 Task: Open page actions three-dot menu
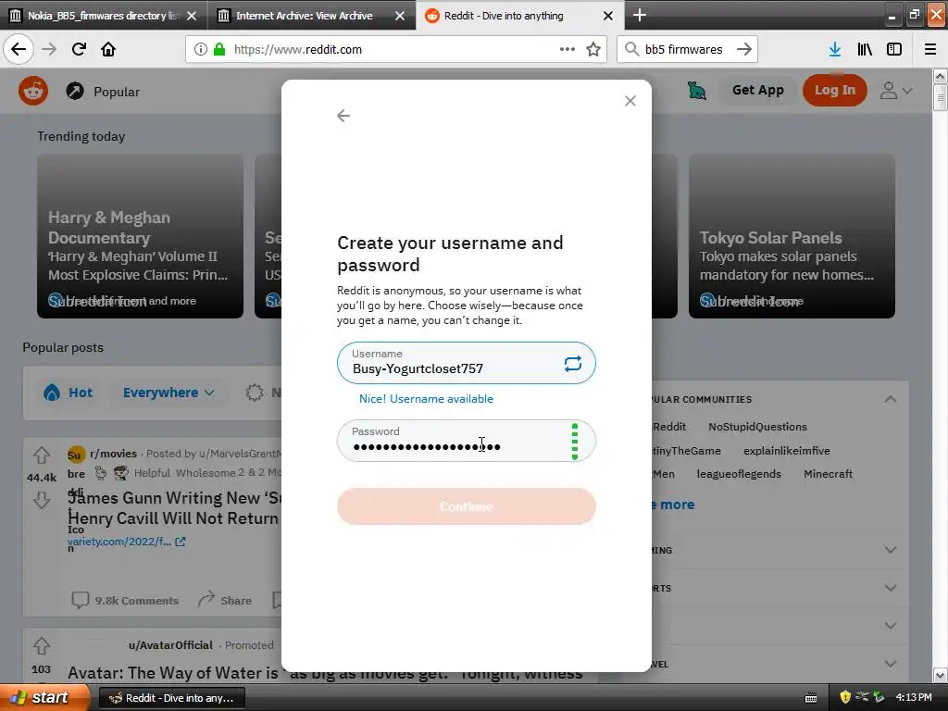(568, 50)
